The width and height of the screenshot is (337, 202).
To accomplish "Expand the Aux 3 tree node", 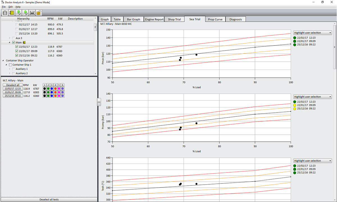I will pos(10,38).
